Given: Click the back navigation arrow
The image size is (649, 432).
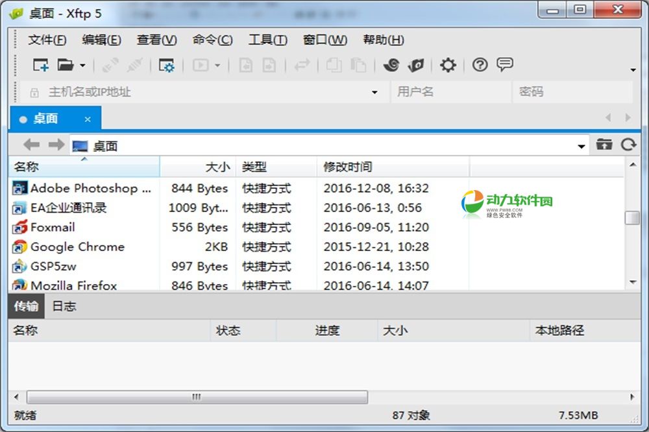Looking at the screenshot, I should pyautogui.click(x=31, y=145).
